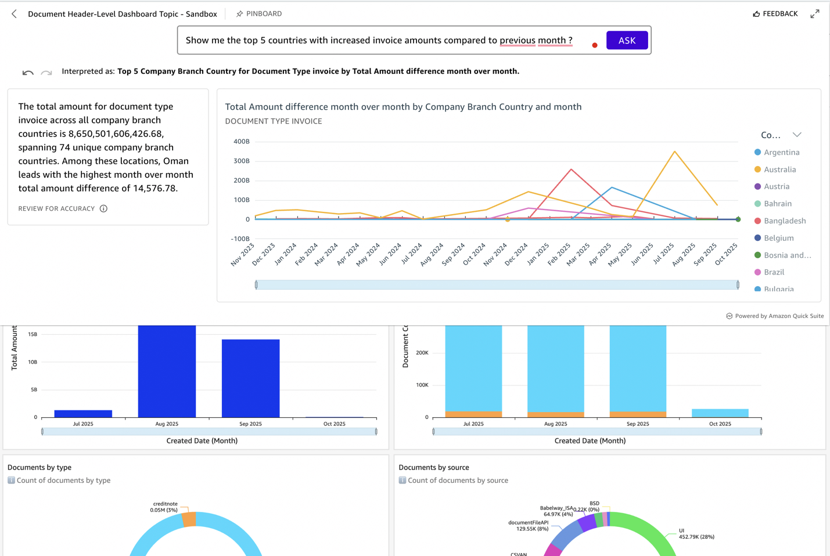Toggle Argentina series in chart legend
830x556 pixels.
(781, 153)
